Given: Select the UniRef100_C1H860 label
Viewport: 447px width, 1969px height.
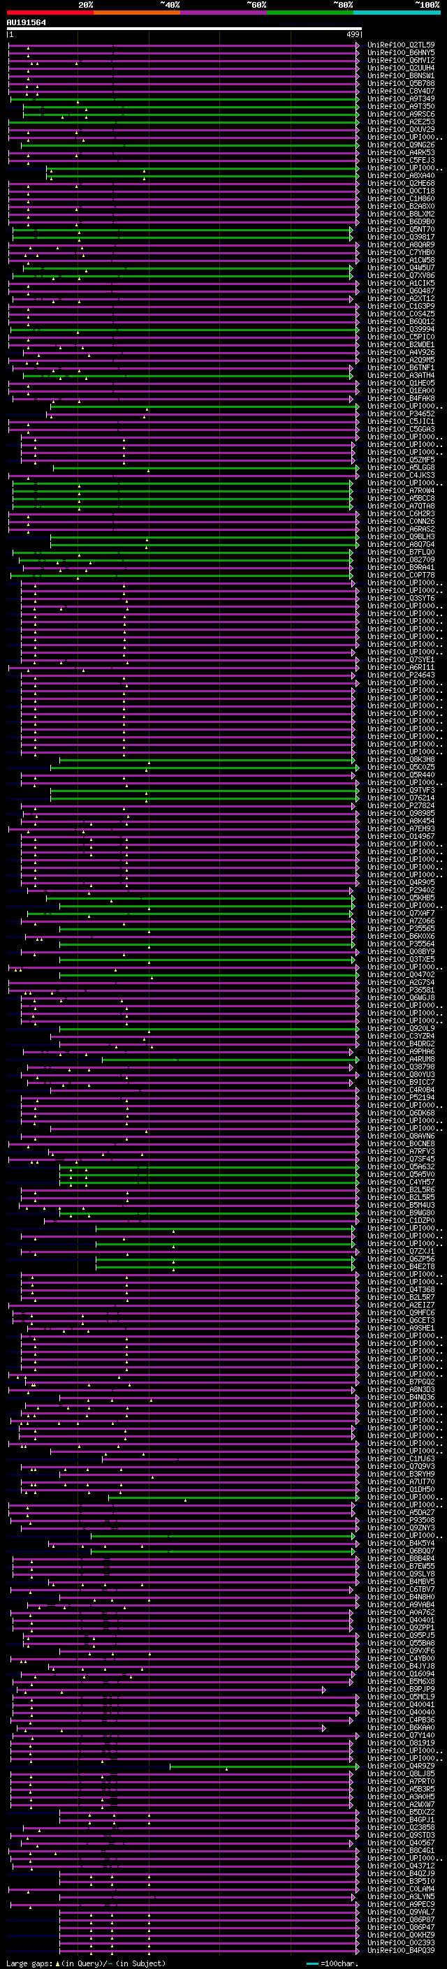Looking at the screenshot, I should pos(401,199).
